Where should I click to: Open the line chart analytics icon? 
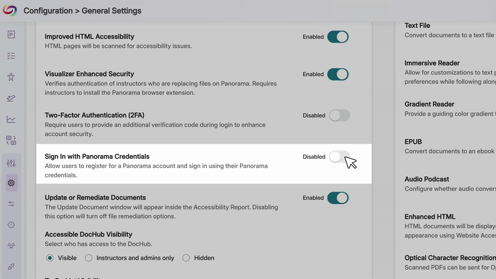click(11, 119)
